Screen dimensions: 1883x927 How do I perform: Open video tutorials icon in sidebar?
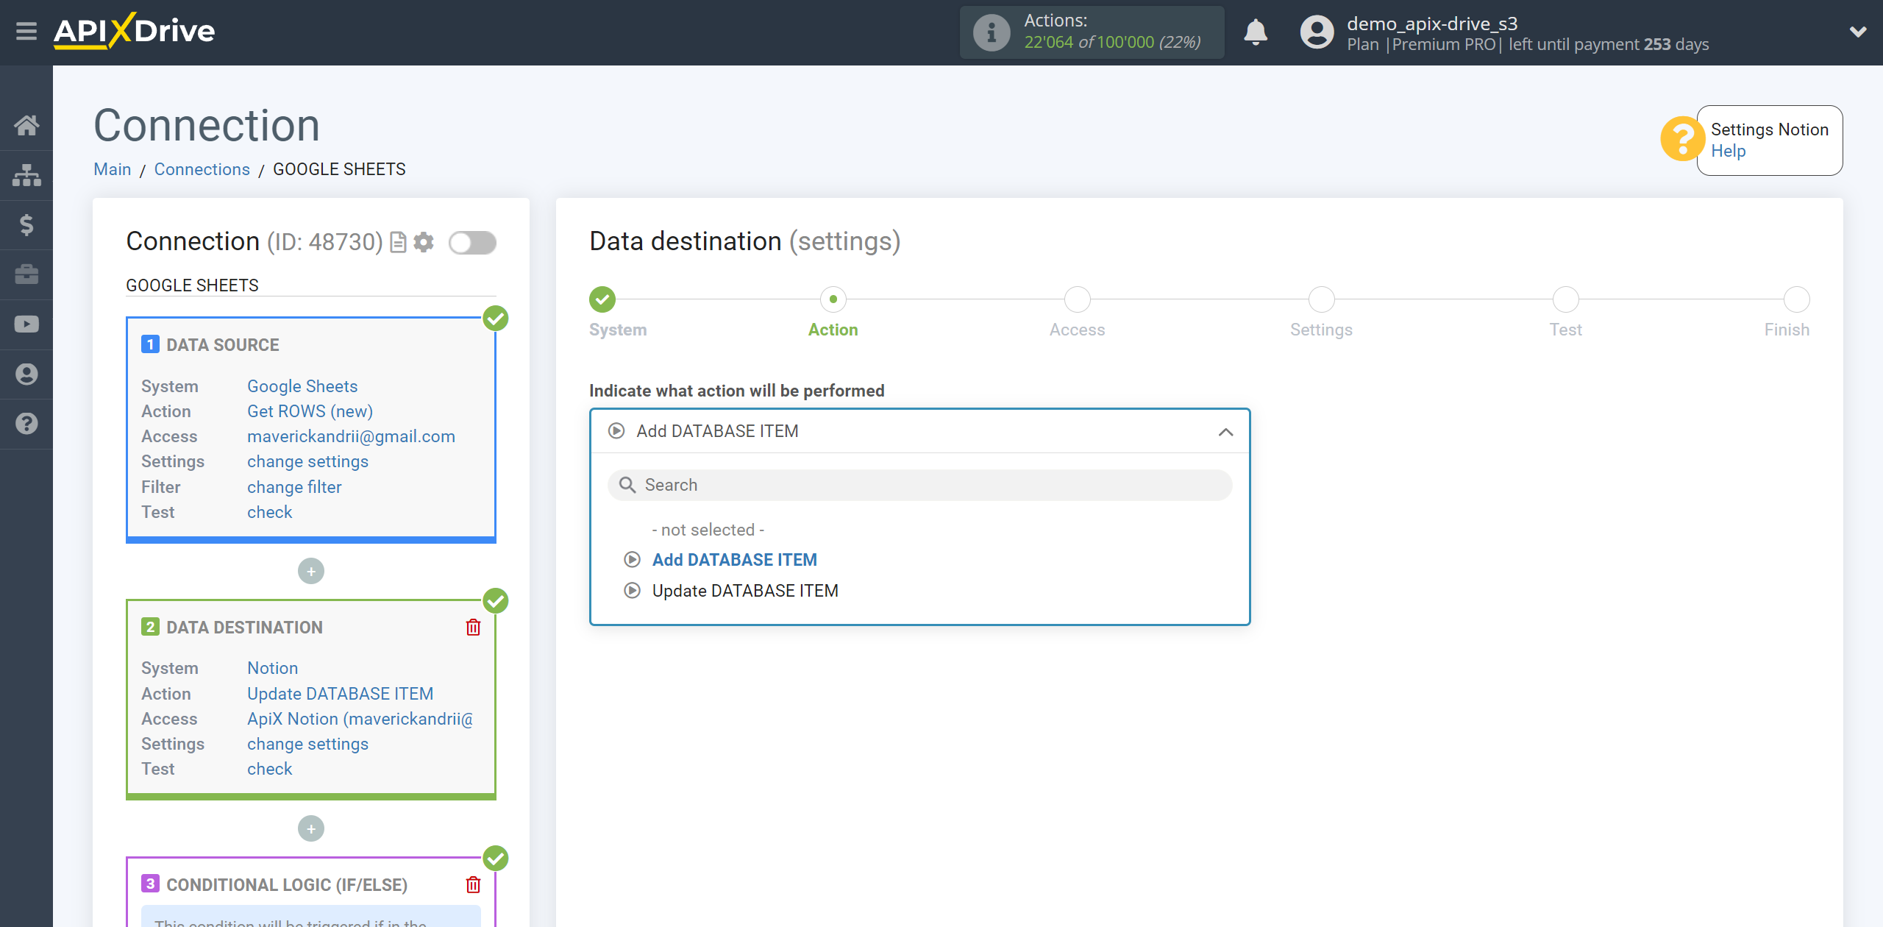(26, 324)
